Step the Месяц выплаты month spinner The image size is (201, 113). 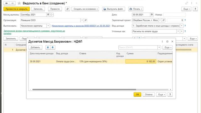point(52,15)
